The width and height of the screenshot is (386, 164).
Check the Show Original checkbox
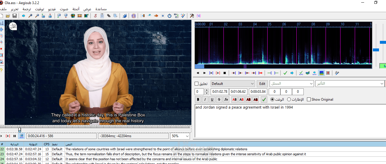[x=309, y=100]
